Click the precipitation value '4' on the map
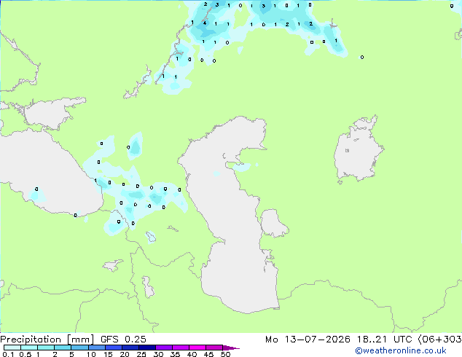Viewport: 462px width, 357px height. click(x=205, y=23)
